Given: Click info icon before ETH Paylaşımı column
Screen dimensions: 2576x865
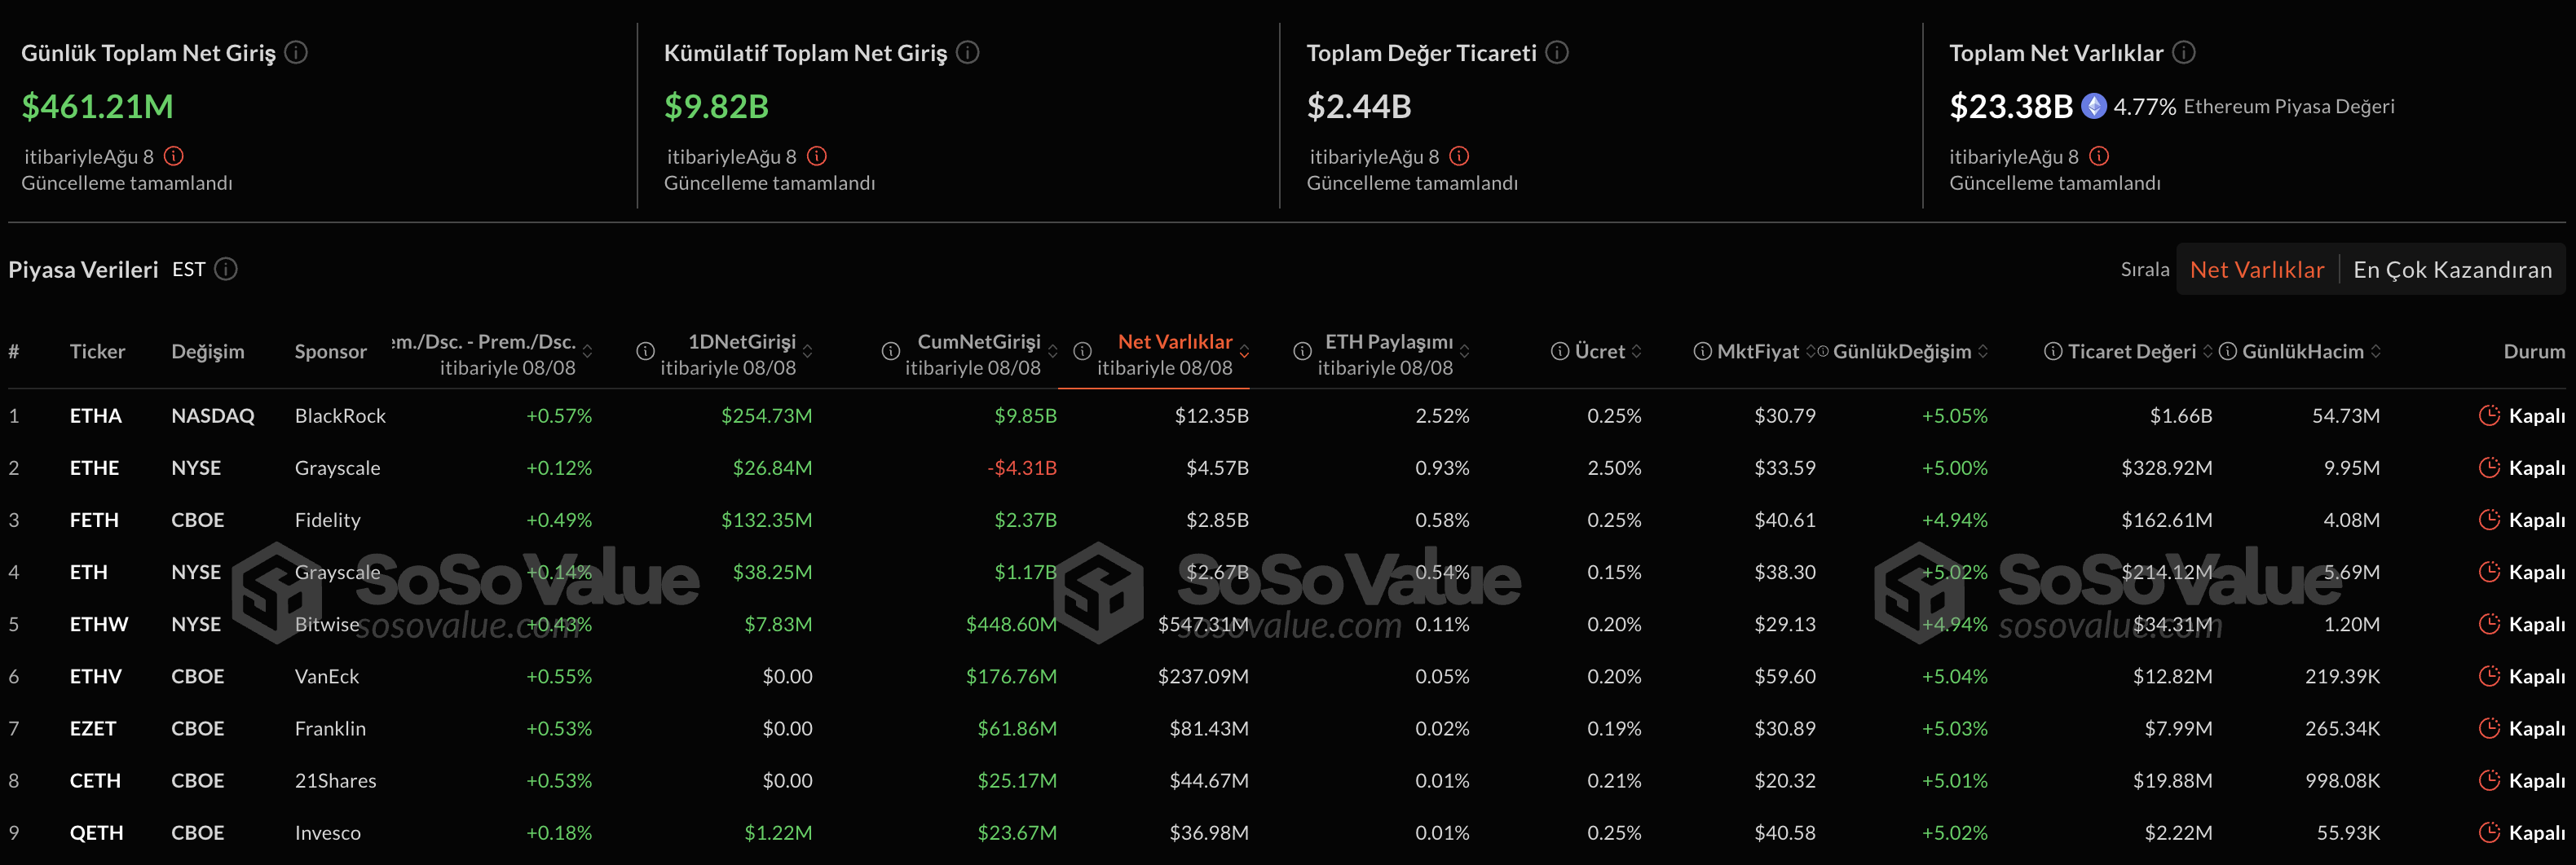Looking at the screenshot, I should click(1302, 352).
